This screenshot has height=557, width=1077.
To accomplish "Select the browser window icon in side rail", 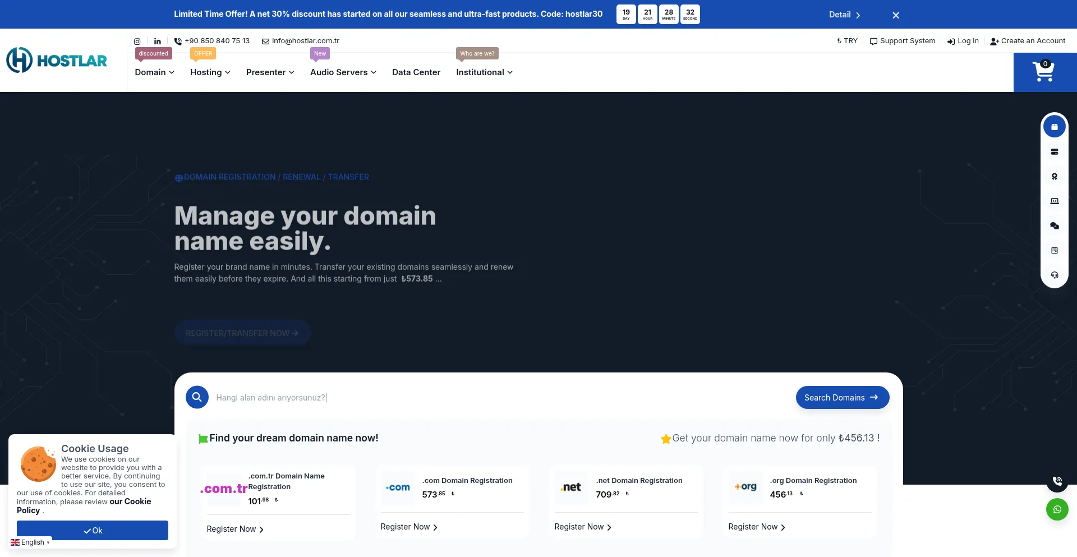I will [x=1055, y=250].
